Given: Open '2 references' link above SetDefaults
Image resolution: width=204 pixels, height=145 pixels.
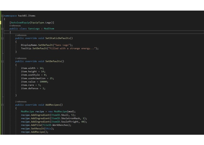Looking at the screenshot, I should pos(21,58).
